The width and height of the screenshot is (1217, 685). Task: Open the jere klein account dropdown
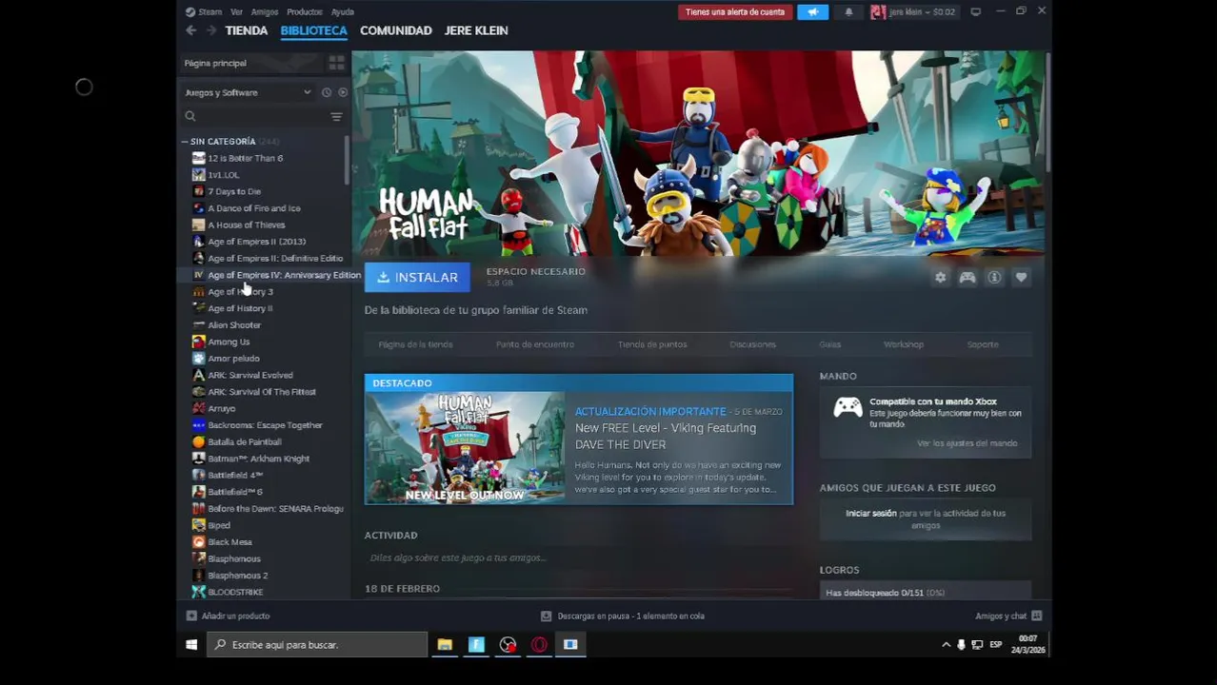tap(912, 12)
